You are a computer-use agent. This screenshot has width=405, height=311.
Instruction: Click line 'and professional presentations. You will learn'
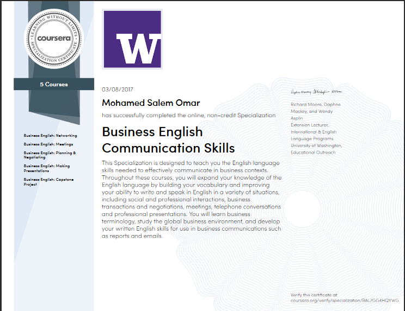pos(176,214)
